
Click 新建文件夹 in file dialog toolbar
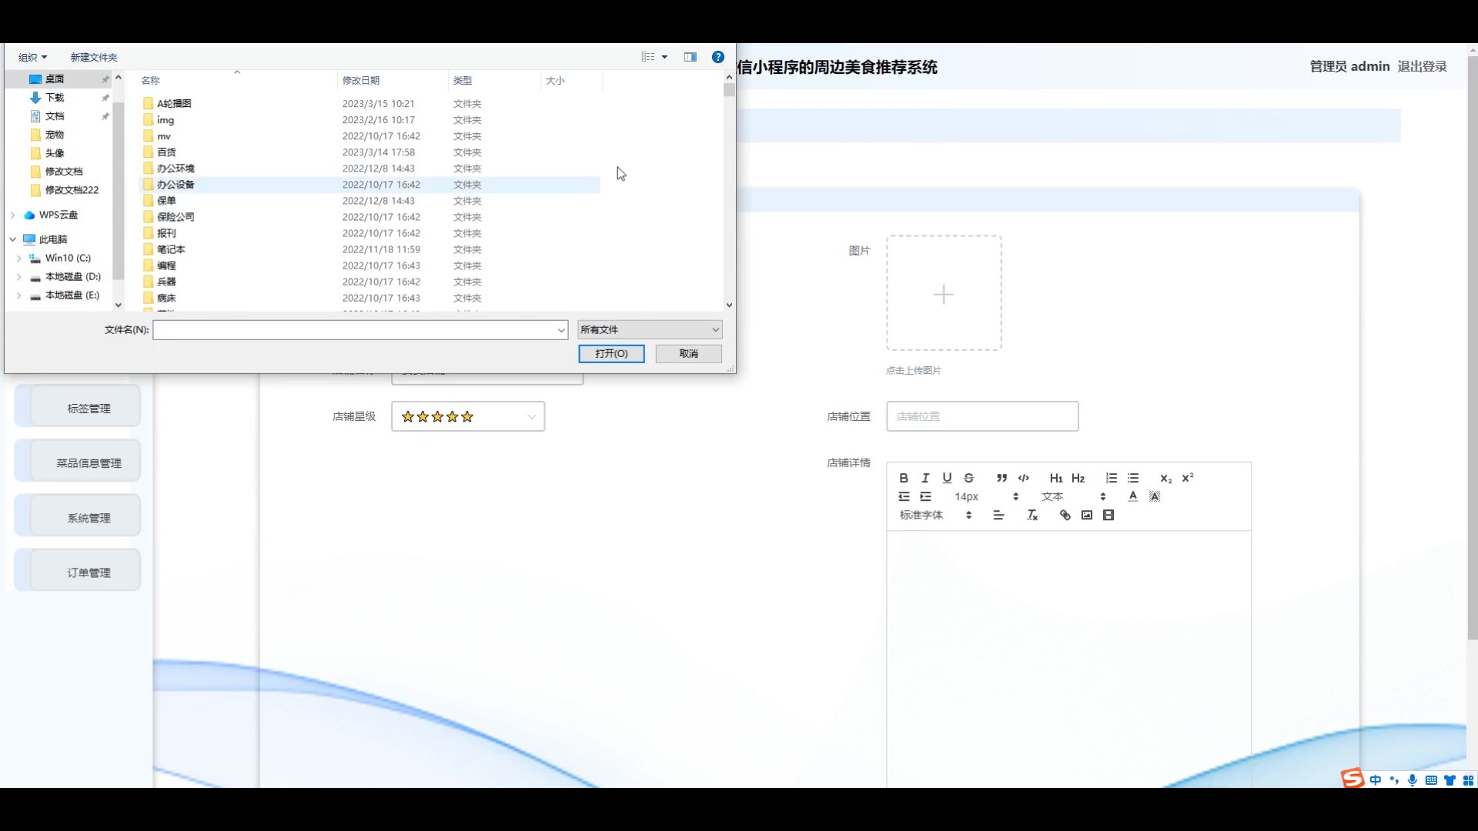pos(94,57)
